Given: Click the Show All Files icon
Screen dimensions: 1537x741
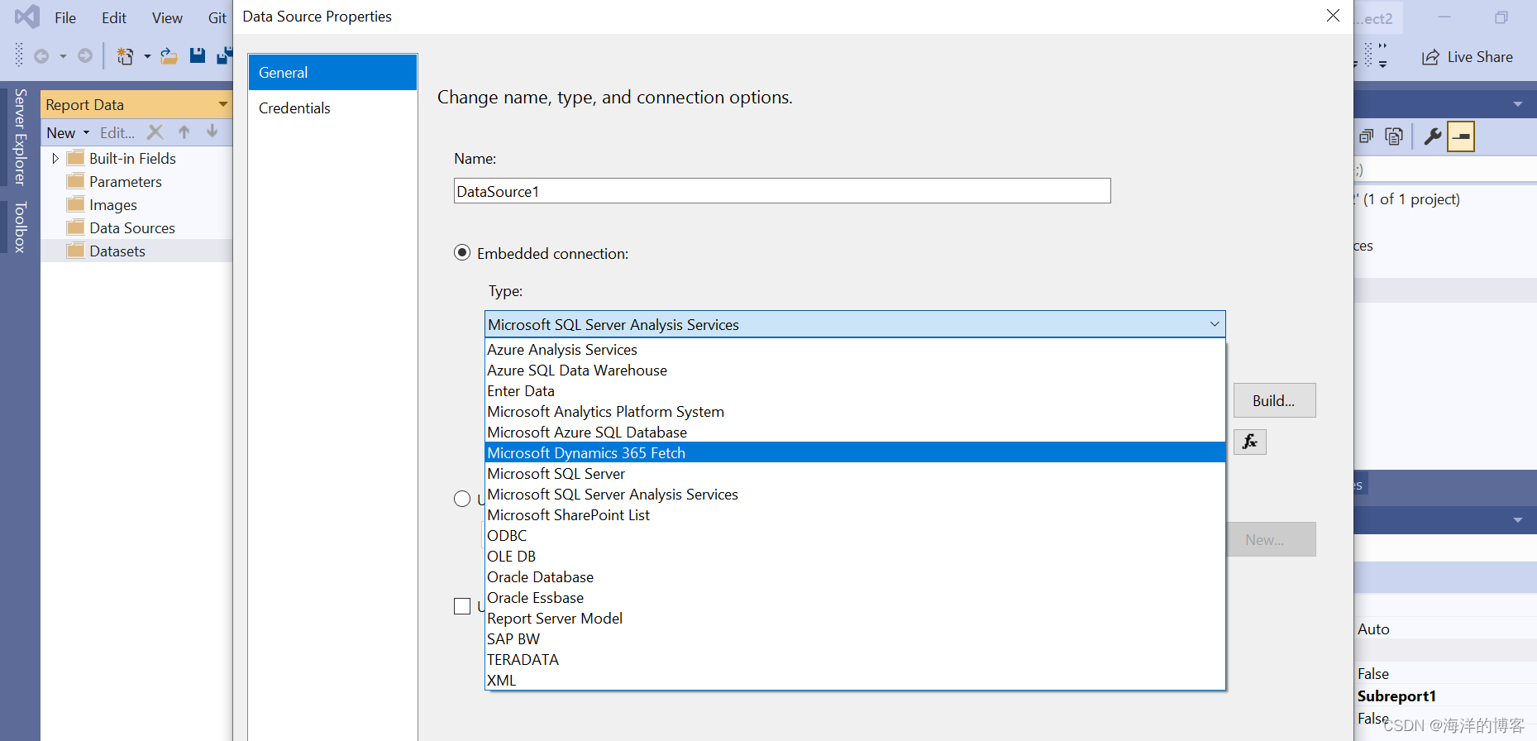Looking at the screenshot, I should [1394, 136].
